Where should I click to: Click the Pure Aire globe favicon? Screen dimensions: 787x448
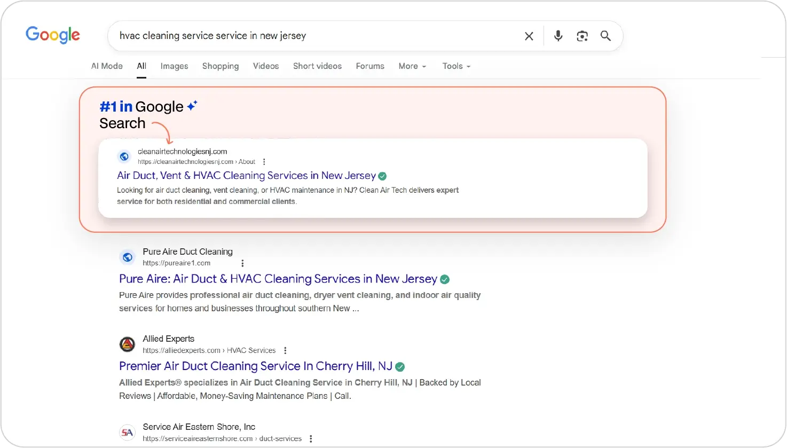pos(127,257)
